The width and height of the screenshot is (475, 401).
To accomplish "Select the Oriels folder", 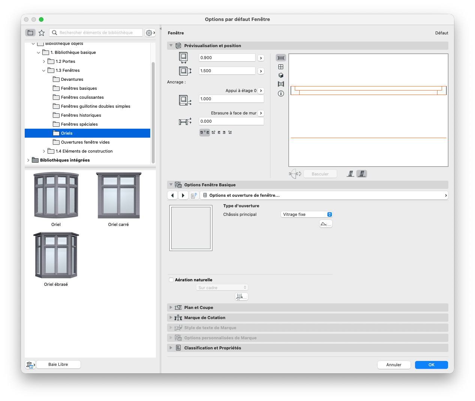I will [x=87, y=133].
